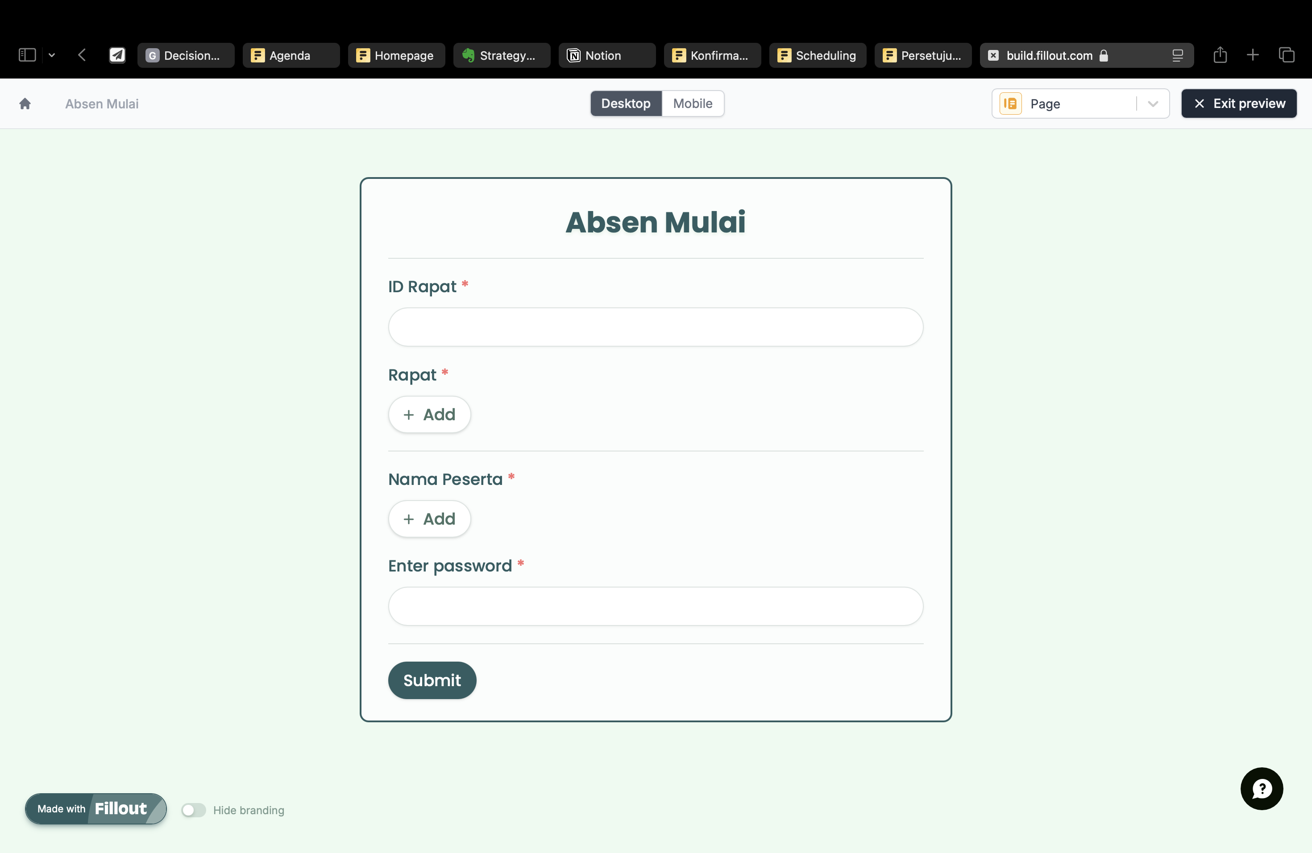This screenshot has height=853, width=1312.
Task: Click Add under Rapat
Action: [x=429, y=414]
